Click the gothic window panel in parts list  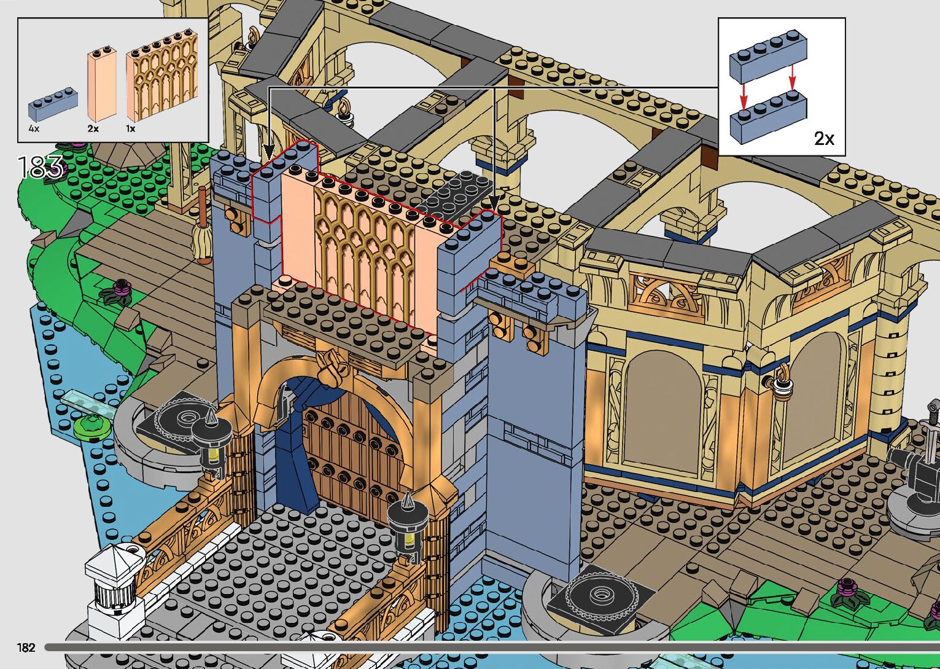(163, 77)
